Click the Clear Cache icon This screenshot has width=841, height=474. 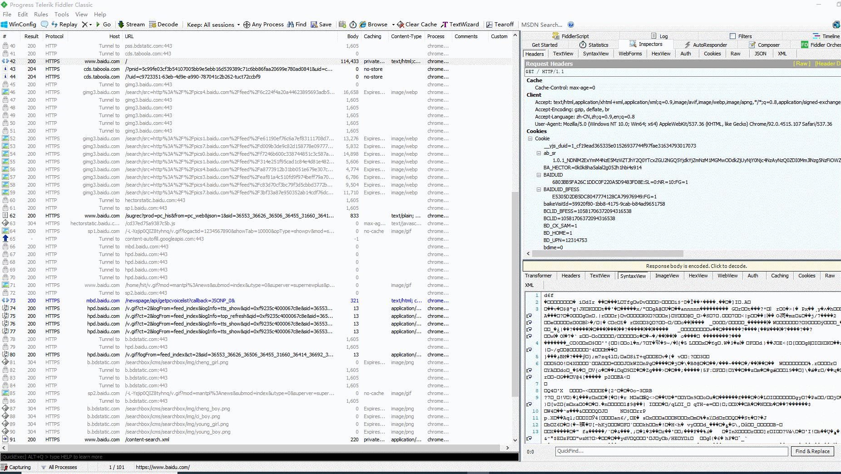coord(401,25)
